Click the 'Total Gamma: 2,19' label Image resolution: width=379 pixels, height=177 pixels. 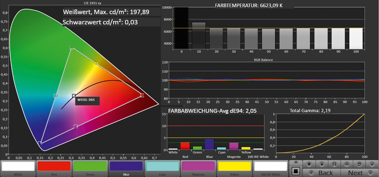(x=310, y=111)
